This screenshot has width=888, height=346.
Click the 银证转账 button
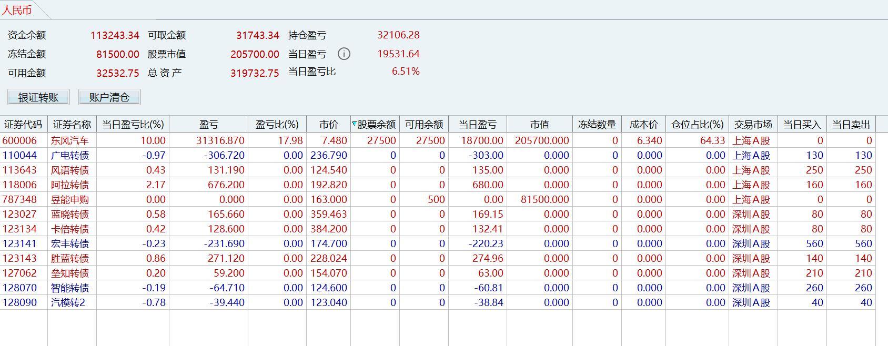(38, 97)
